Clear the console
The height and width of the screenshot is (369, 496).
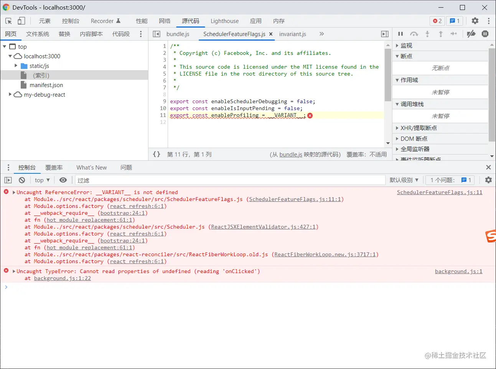coord(22,180)
